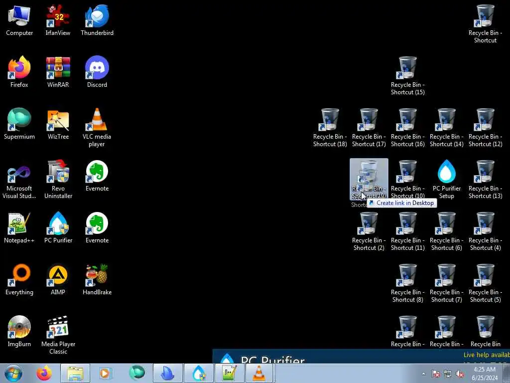Show hidden system tray icons arrow
Screen dimensions: 510x383
click(x=423, y=374)
